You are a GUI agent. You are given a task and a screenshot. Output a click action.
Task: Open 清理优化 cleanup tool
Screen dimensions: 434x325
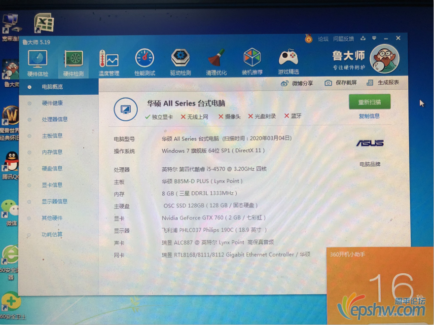click(x=216, y=62)
